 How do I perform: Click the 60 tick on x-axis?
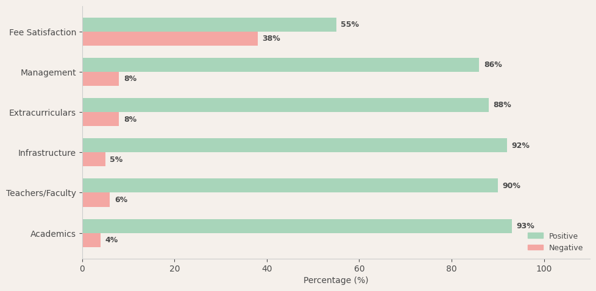click(360, 268)
